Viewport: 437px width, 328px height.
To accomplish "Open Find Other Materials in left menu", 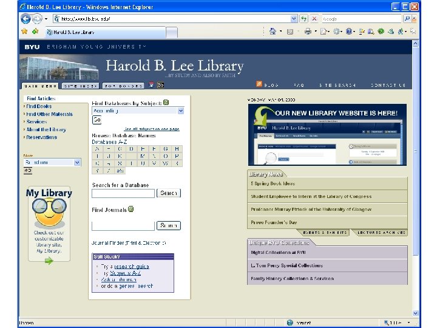I will pyautogui.click(x=49, y=114).
